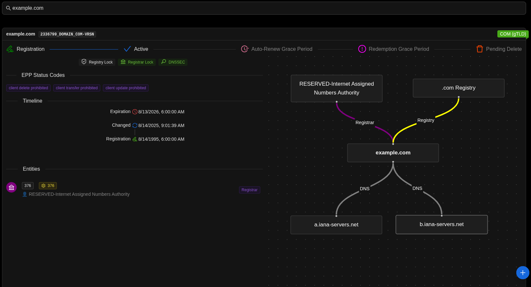
Task: Click the red Expiration clock icon
Action: pyautogui.click(x=135, y=112)
